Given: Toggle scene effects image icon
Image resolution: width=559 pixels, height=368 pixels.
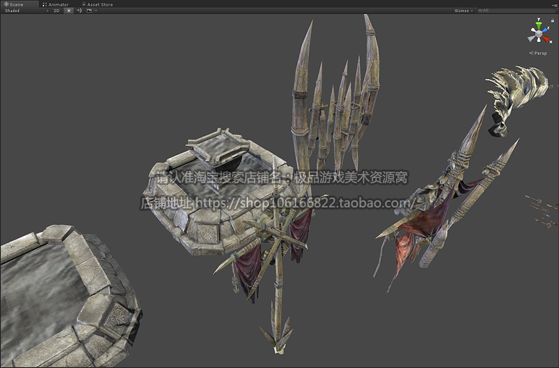Looking at the screenshot, I should [89, 10].
